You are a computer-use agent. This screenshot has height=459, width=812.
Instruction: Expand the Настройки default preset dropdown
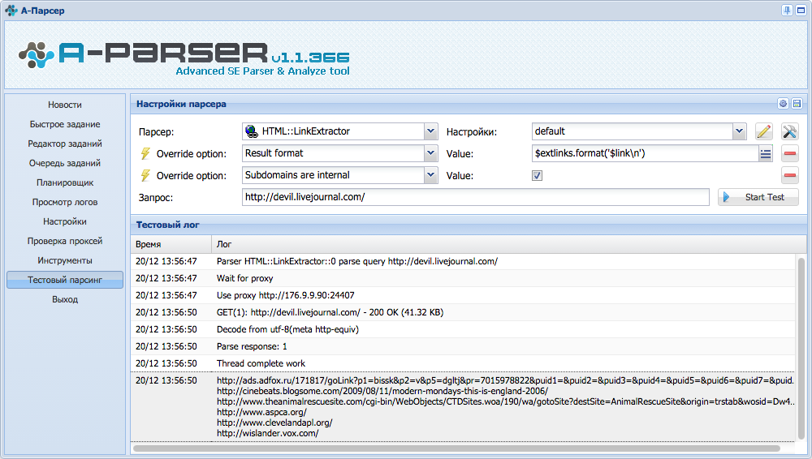pyautogui.click(x=739, y=131)
